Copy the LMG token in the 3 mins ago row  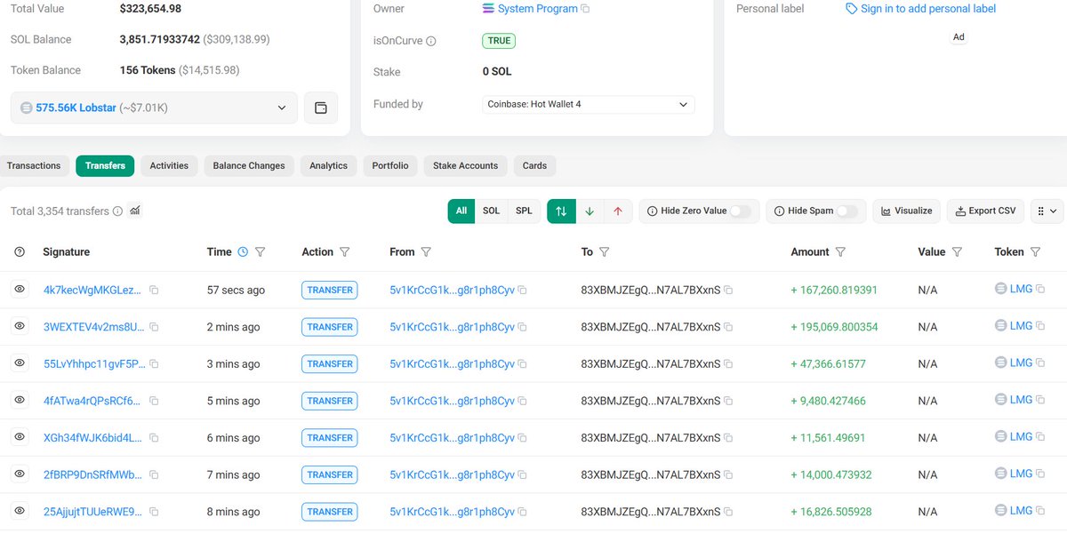pyautogui.click(x=1040, y=363)
